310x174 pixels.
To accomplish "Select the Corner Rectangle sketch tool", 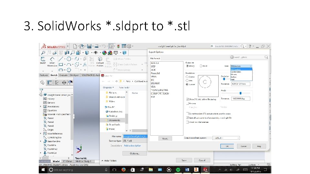I will pyautogui.click(x=61, y=64).
